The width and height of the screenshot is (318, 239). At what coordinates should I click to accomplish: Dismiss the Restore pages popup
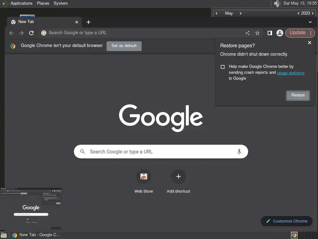[310, 43]
